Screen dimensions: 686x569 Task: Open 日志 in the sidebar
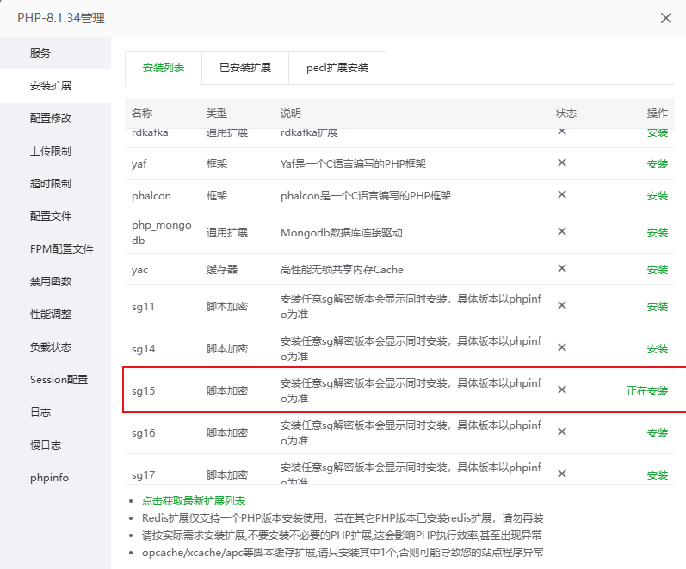tap(56, 412)
